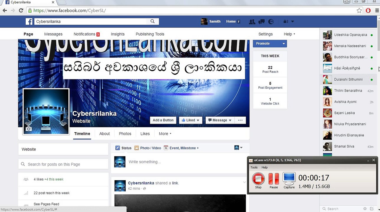This screenshot has width=380, height=212.
Task: Open the Chrome hamburger menu
Action: pos(377,11)
